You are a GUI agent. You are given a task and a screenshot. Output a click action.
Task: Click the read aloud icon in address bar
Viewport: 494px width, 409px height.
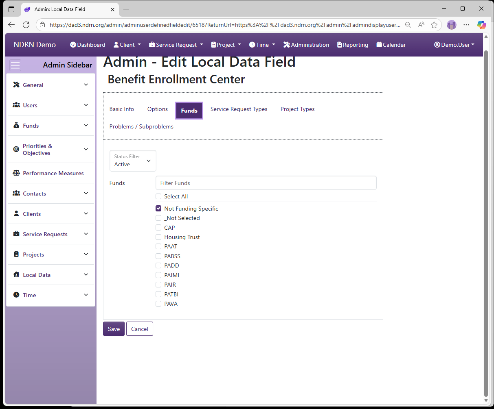coord(421,25)
